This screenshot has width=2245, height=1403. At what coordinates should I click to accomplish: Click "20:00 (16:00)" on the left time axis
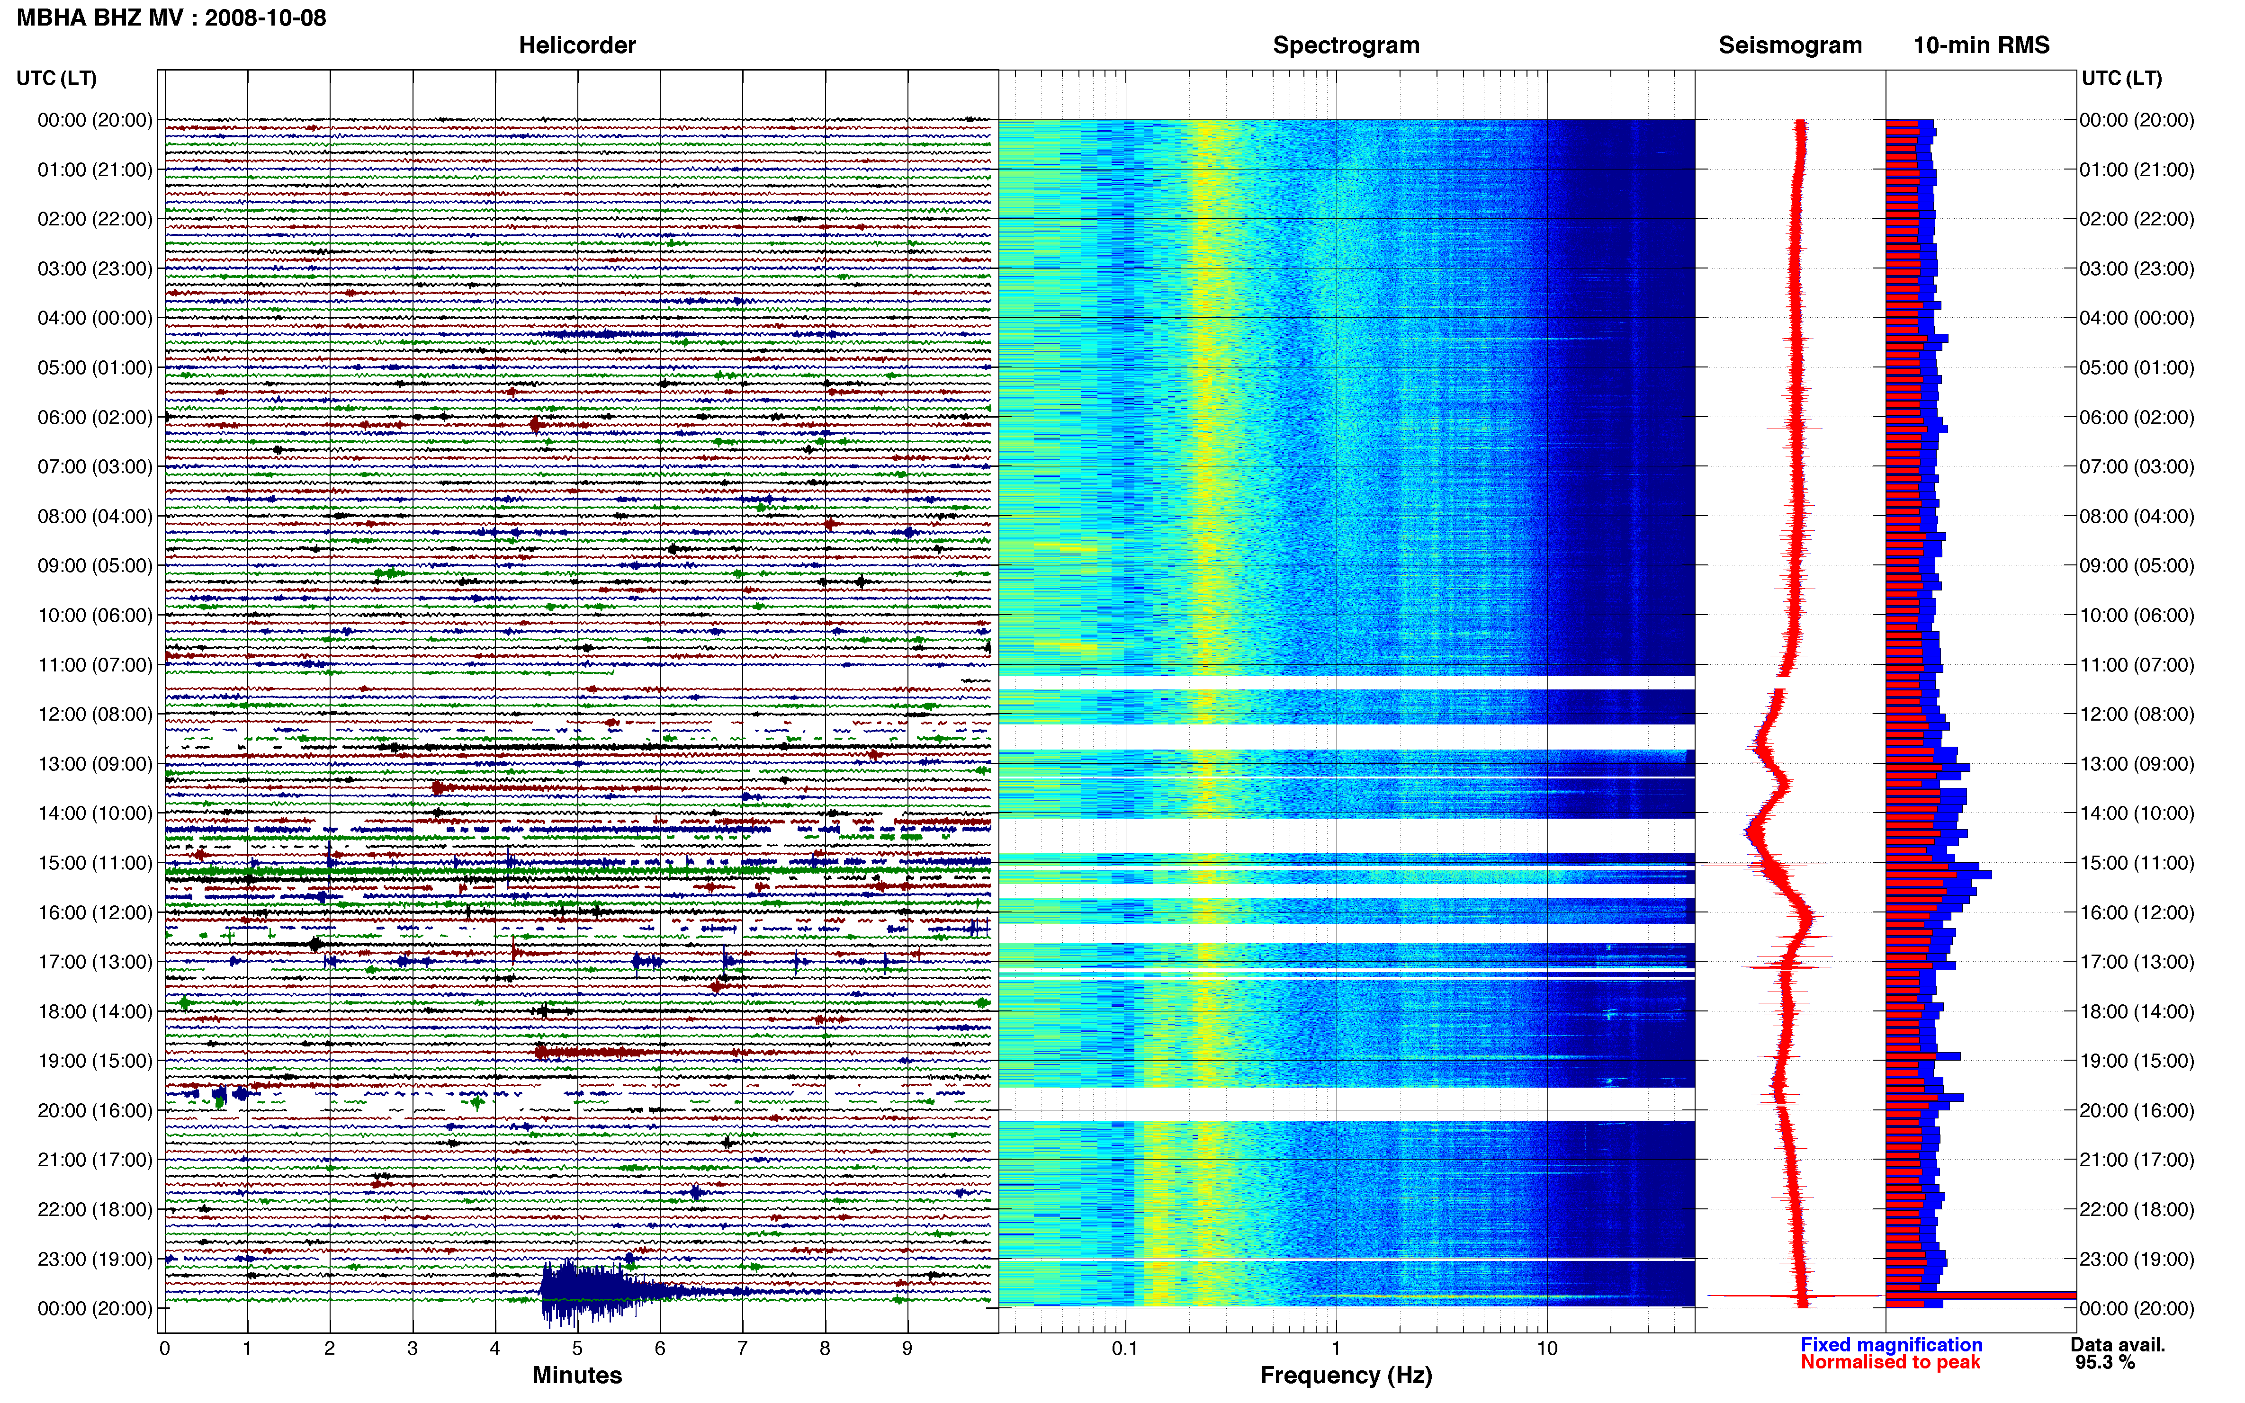click(x=95, y=1111)
